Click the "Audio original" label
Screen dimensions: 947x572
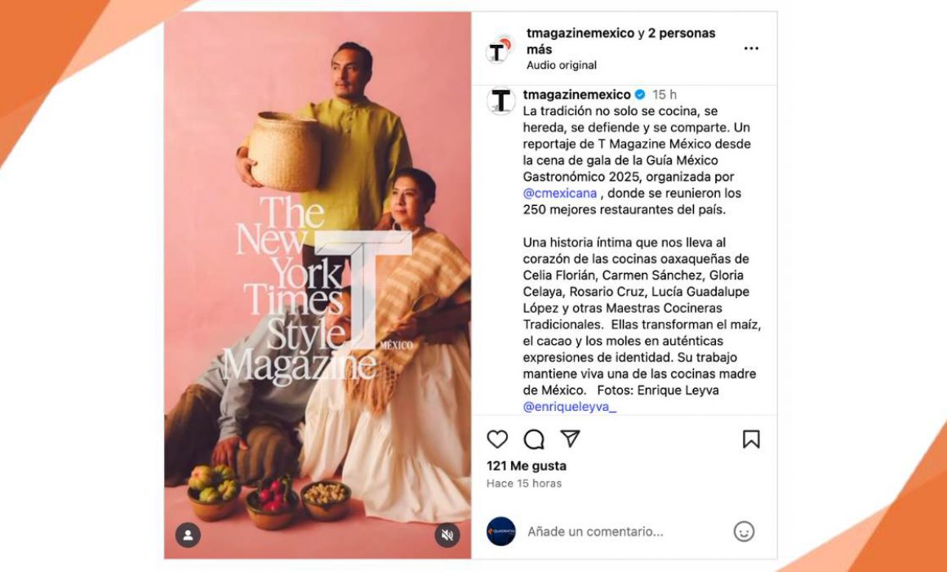coord(561,65)
